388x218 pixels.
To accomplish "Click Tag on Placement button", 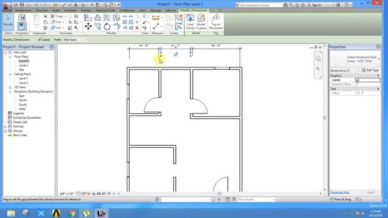I will click(216, 22).
